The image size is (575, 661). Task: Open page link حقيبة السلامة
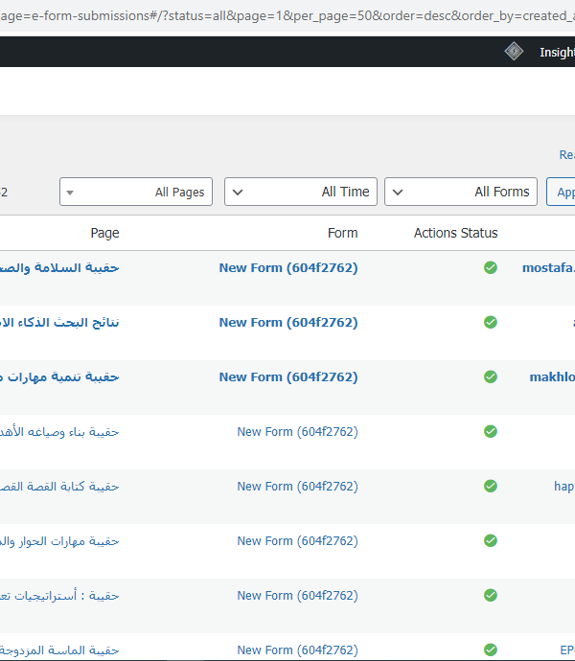59,267
